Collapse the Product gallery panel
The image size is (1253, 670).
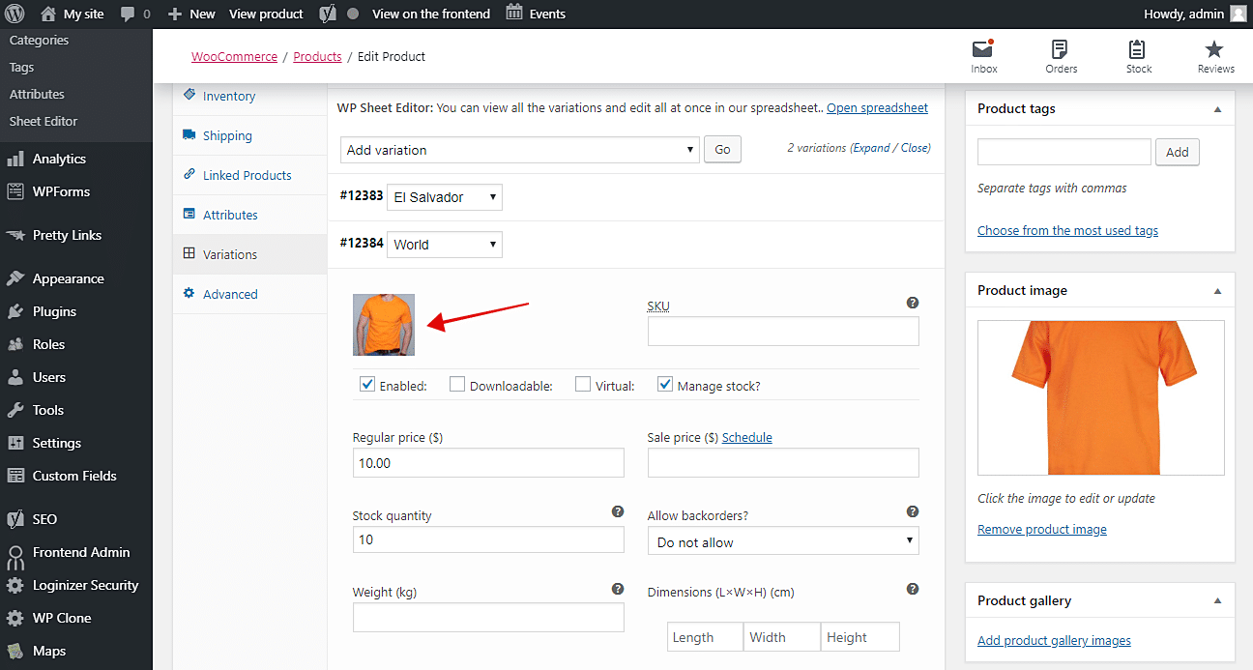click(x=1217, y=601)
